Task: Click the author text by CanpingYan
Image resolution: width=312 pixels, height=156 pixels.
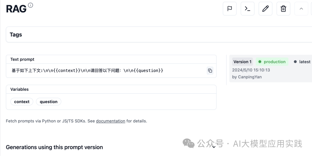Action: (x=247, y=77)
